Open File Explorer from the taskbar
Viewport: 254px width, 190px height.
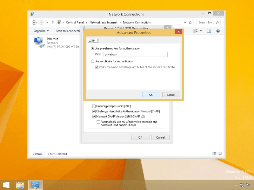[20, 185]
